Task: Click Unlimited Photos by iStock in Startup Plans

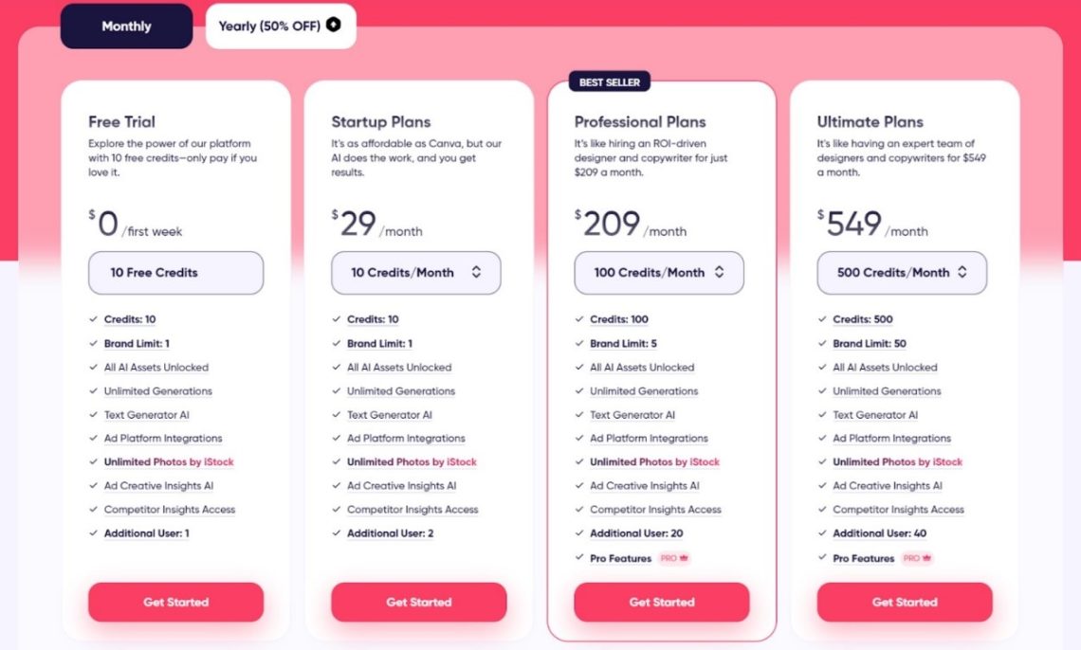Action: tap(412, 462)
